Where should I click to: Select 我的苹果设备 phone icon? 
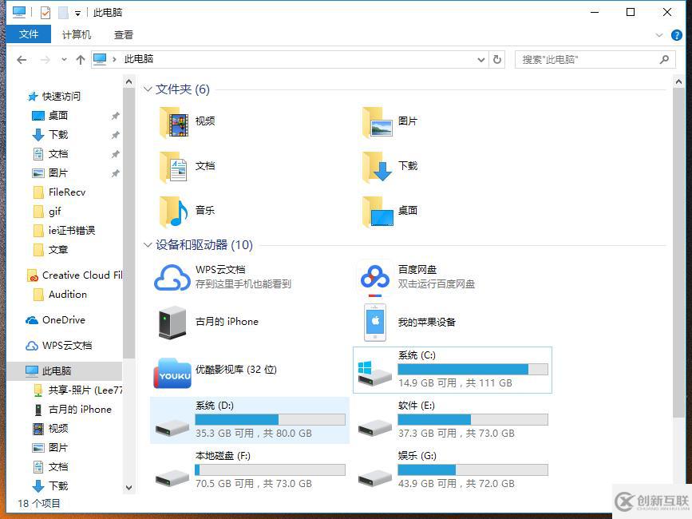[374, 323]
